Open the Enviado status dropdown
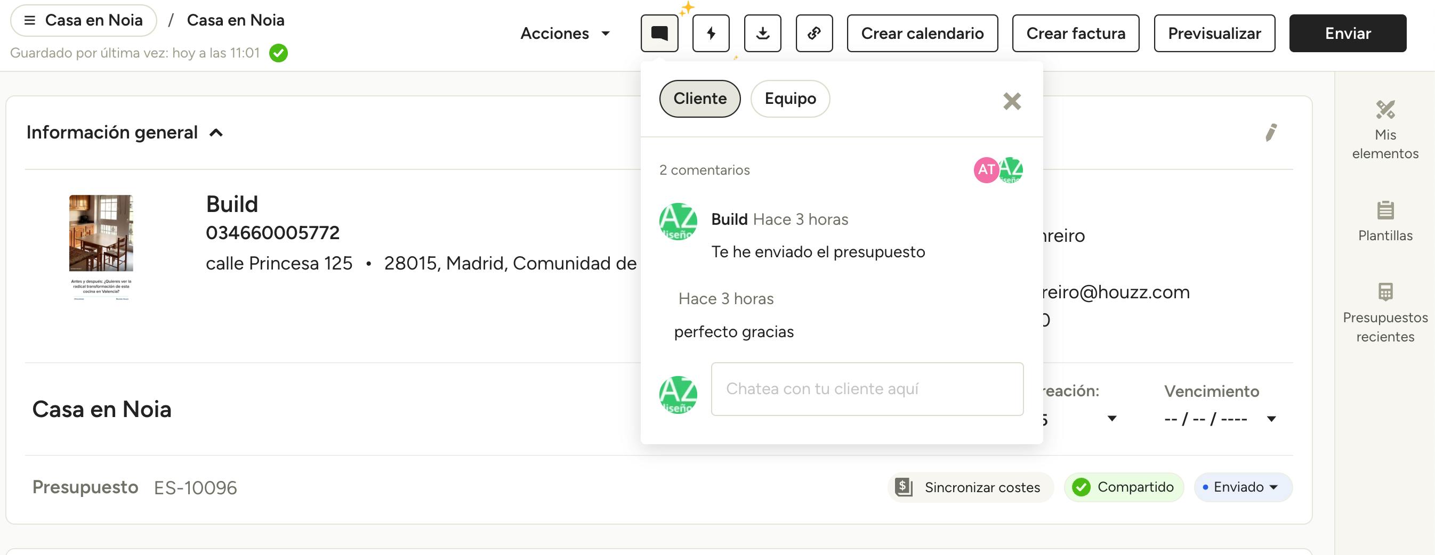This screenshot has height=555, width=1435. (1243, 487)
